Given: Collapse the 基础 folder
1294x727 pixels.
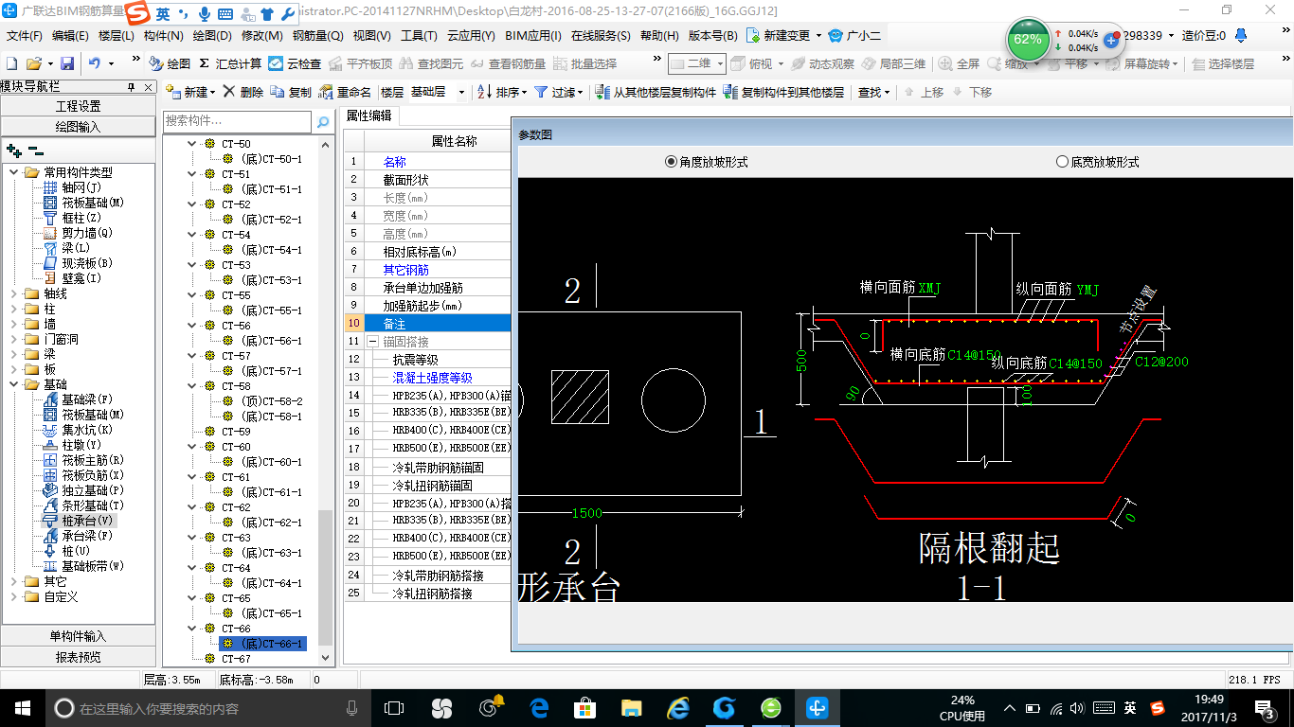Looking at the screenshot, I should [x=14, y=384].
